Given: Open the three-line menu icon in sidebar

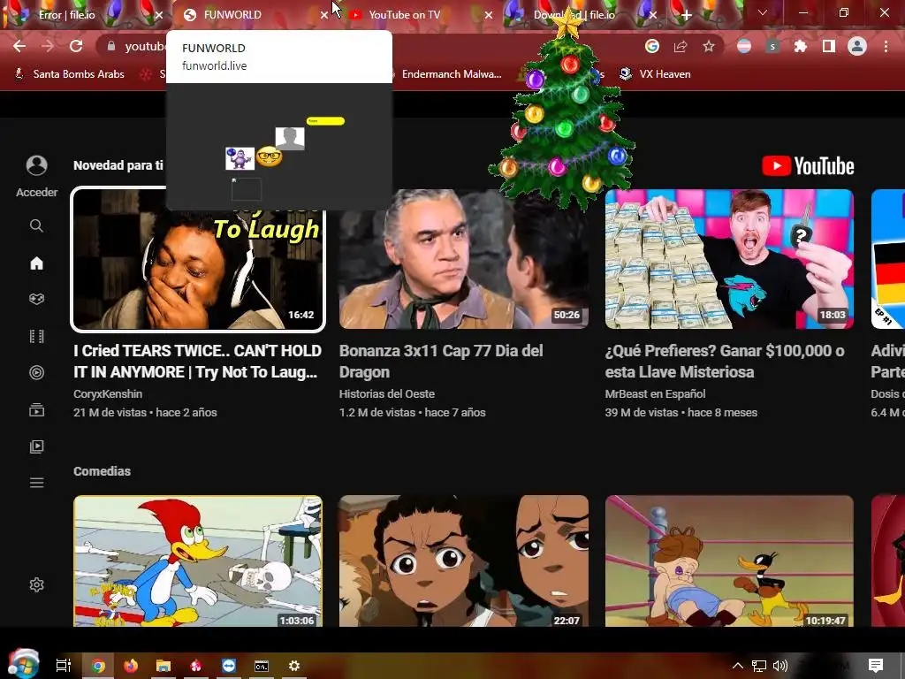Looking at the screenshot, I should click(36, 483).
